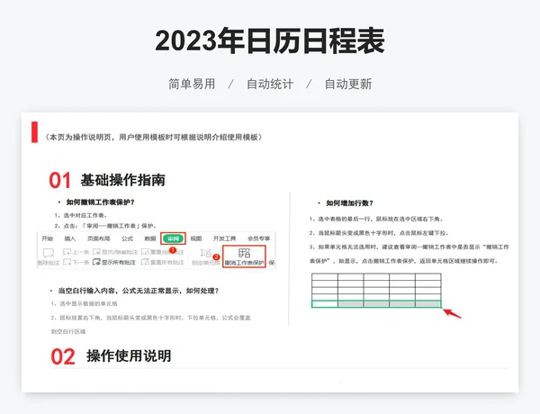Viewport: 540px width, 414px height.
Task: Click the green-outlined cell in sample table
Action: pyautogui.click(x=325, y=304)
